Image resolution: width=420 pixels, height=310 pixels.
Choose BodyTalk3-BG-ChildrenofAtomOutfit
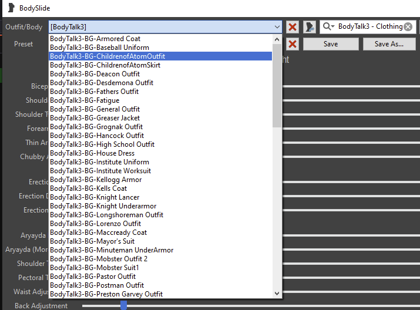click(160, 56)
